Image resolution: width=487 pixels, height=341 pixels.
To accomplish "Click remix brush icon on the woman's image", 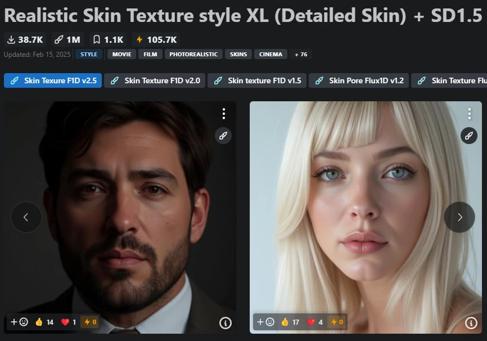I will click(469, 136).
